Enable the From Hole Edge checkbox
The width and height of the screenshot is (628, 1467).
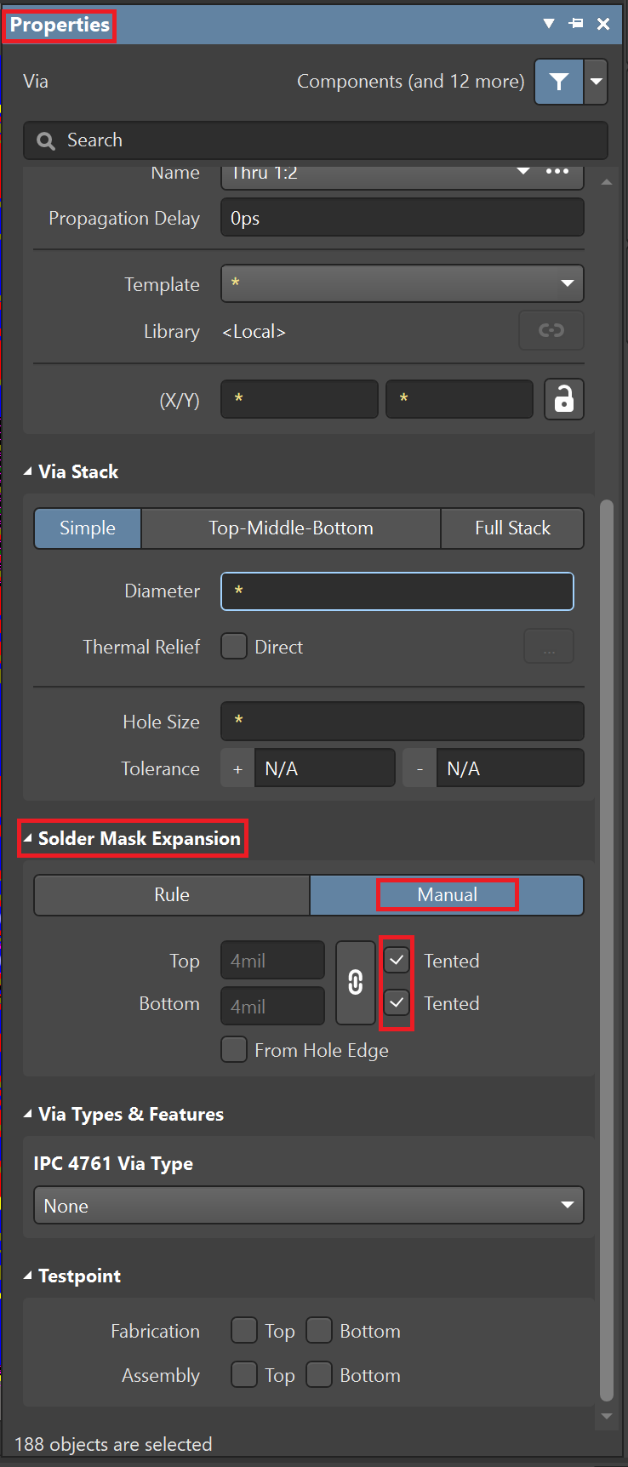tap(234, 1049)
